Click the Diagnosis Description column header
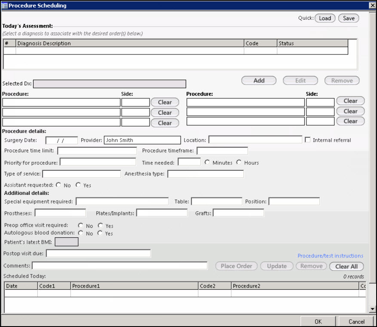 (x=130, y=43)
